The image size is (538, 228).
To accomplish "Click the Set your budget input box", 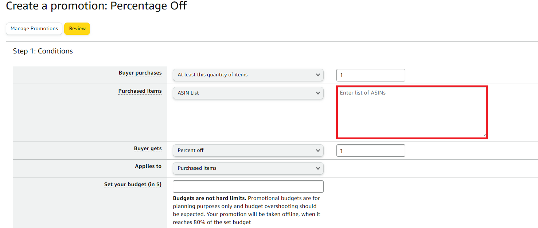I will tap(248, 186).
